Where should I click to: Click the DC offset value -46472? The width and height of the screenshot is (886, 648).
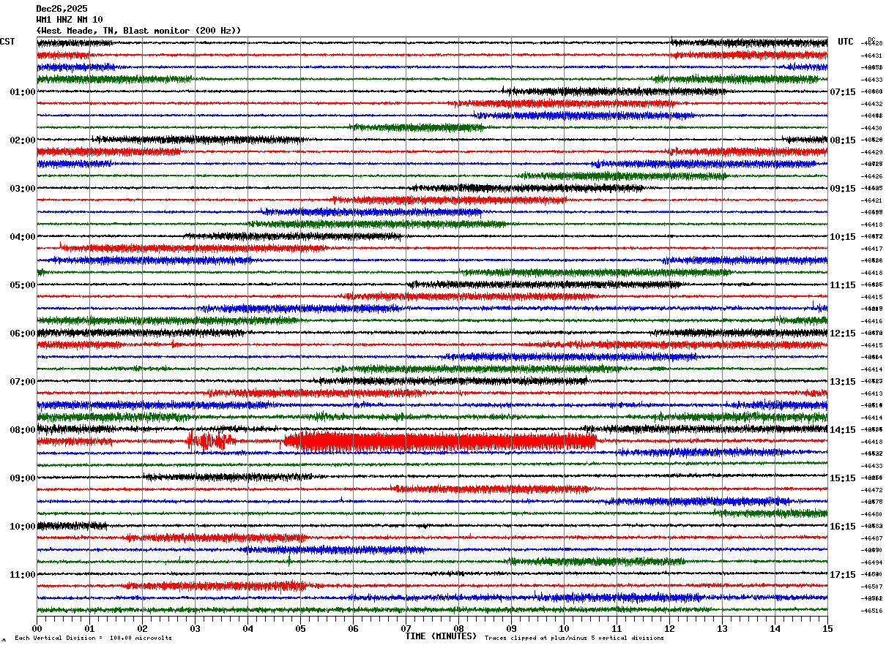pos(873,490)
